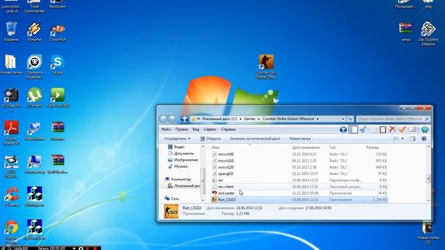Click the red X delete icon in Explorer's toolbar

392,130
